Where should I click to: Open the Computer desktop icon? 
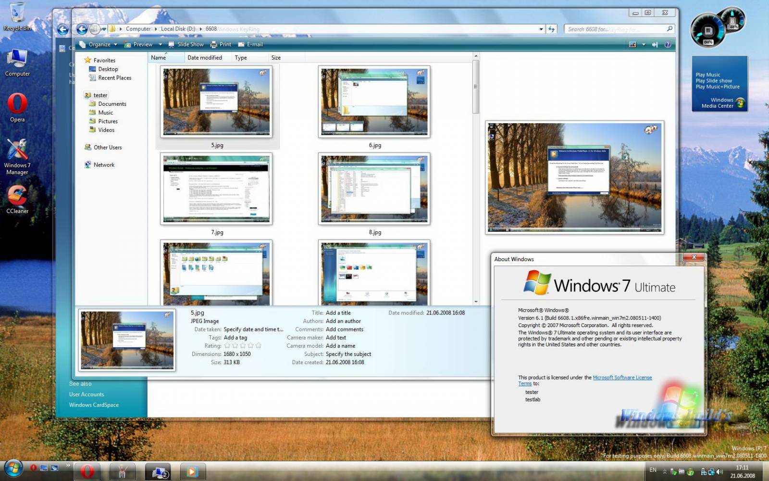coord(17,63)
